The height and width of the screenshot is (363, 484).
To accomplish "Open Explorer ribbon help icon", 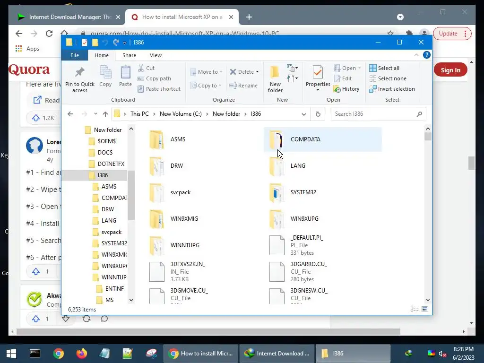I will coord(427,55).
